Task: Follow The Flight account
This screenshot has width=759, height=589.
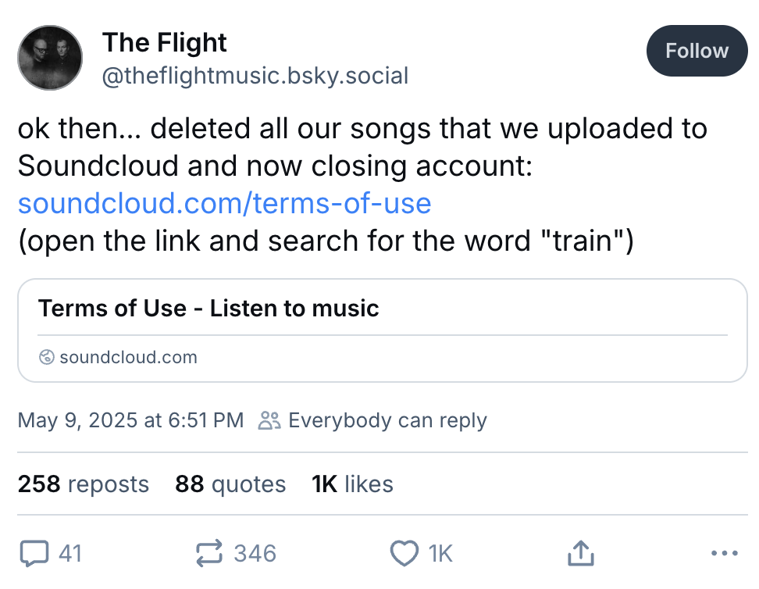Action: click(697, 51)
